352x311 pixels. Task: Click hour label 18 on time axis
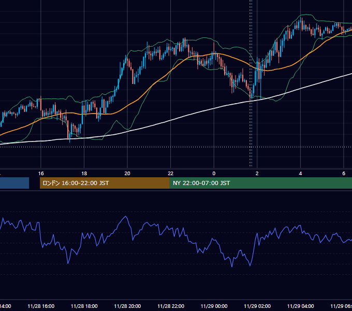coord(84,174)
